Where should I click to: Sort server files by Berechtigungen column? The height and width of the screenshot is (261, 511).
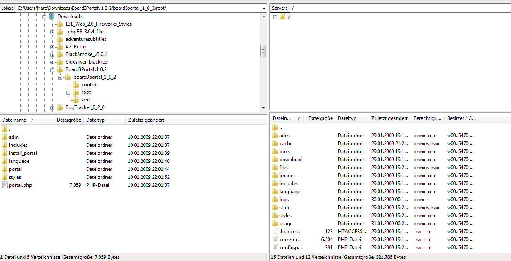(x=427, y=119)
